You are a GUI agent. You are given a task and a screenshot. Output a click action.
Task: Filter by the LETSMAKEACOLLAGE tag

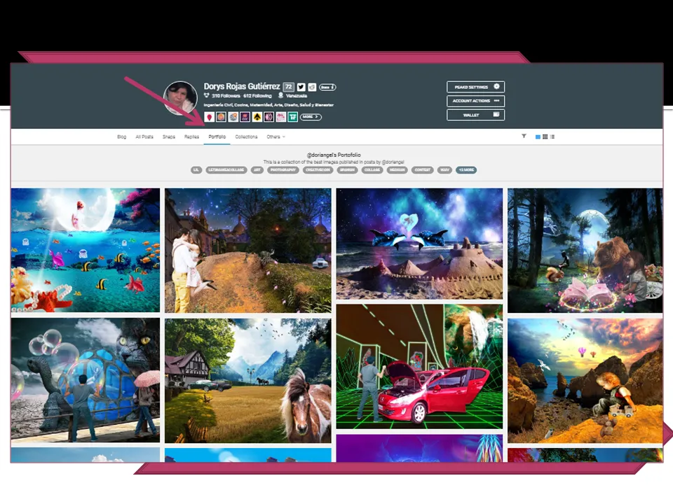(226, 170)
